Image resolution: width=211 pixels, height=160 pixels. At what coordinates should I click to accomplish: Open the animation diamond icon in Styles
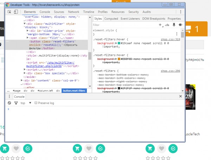pyautogui.click(x=180, y=25)
